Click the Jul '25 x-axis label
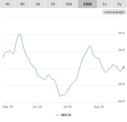The width and height of the screenshot is (127, 122). point(67,107)
